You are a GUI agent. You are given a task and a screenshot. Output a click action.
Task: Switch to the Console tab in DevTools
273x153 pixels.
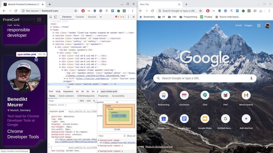(80, 17)
